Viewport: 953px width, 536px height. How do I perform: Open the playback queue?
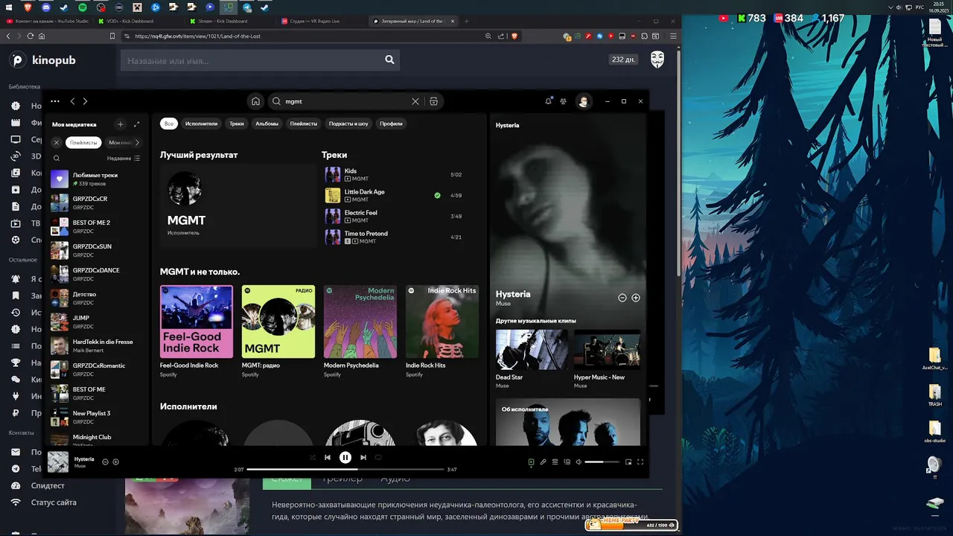coord(555,462)
